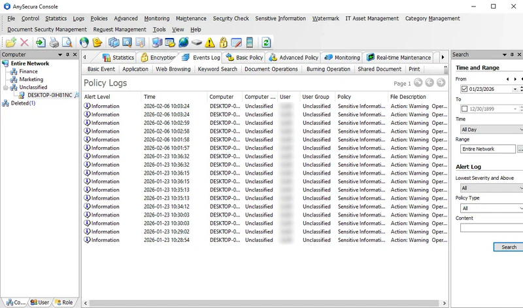This screenshot has height=308, width=523.
Task: Switch to the Basic Policy tab
Action: 245,58
